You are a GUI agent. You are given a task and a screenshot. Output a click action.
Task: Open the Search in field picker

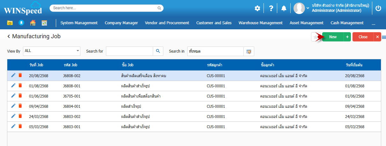tap(249, 51)
